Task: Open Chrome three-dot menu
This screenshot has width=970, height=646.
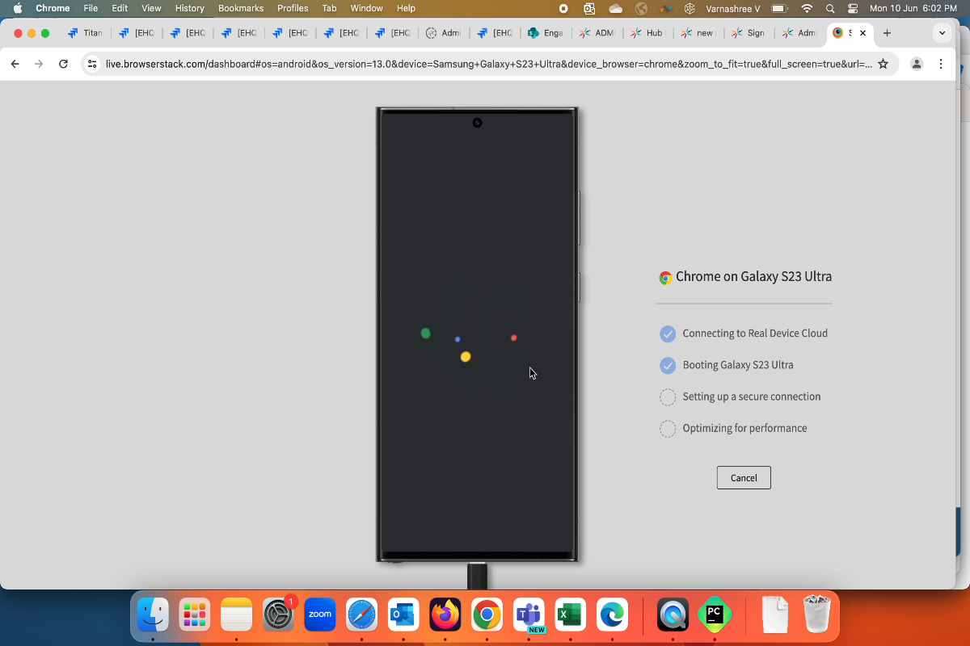Action: pos(942,64)
